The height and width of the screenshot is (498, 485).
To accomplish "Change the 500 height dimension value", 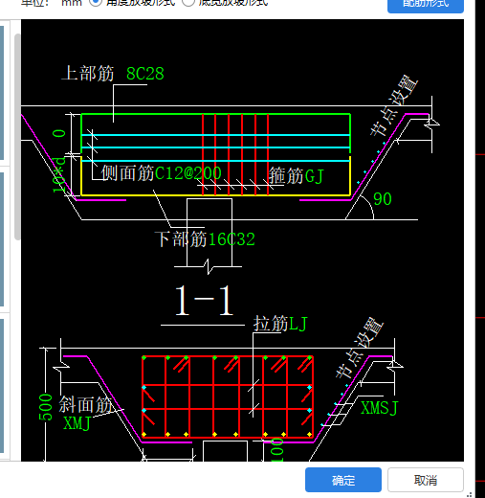I will pos(46,407).
